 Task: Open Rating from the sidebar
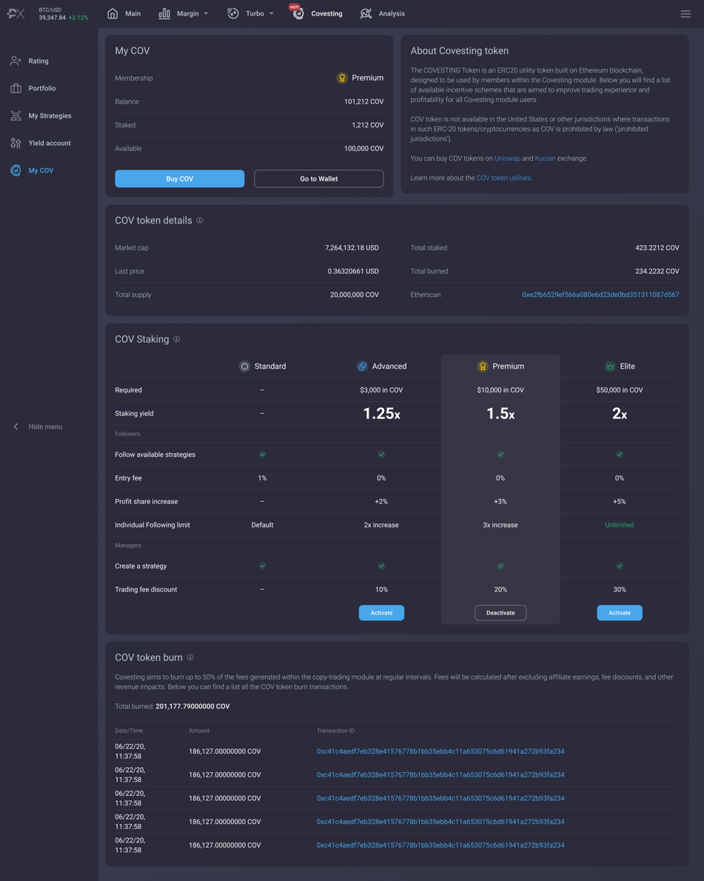(38, 61)
